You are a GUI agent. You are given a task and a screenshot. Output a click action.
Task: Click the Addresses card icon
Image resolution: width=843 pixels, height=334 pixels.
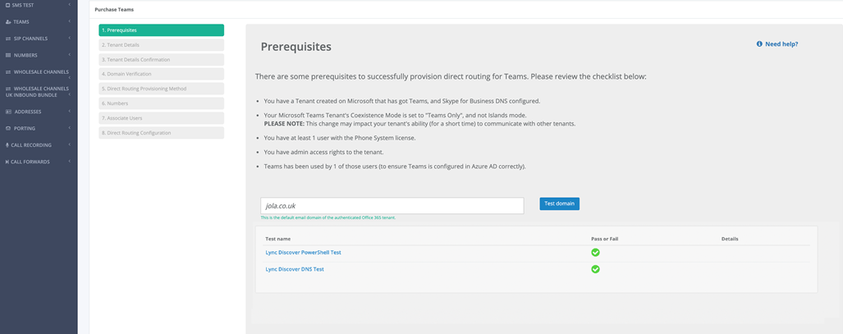pyautogui.click(x=8, y=112)
